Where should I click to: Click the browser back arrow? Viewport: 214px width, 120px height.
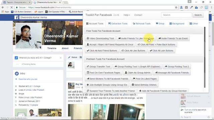(x=3, y=7)
